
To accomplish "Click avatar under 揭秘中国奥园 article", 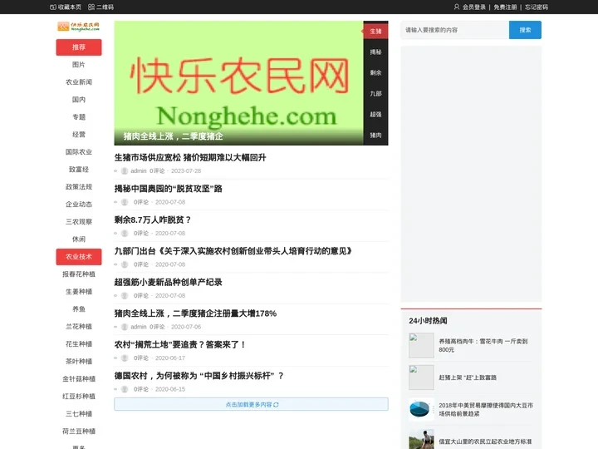I will pos(125,202).
